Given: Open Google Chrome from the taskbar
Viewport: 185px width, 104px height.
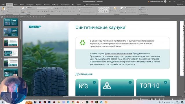Looking at the screenshot, I should coord(73,102).
